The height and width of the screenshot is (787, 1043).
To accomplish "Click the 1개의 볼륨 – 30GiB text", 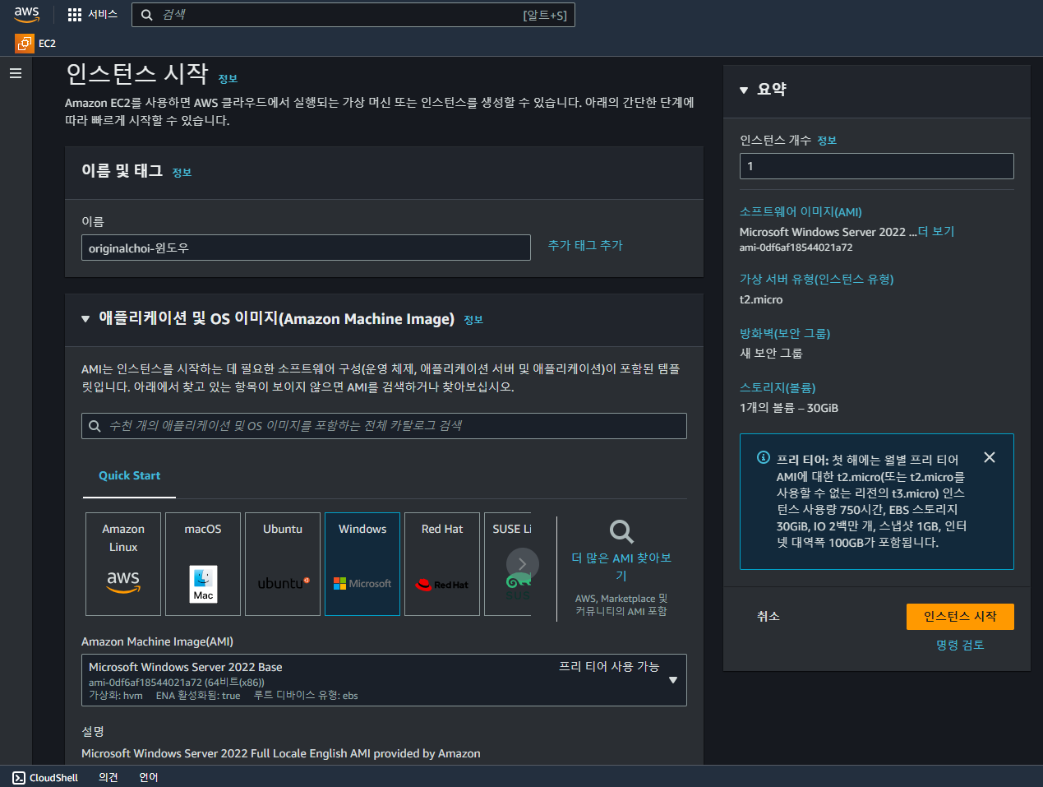I will pyautogui.click(x=789, y=408).
